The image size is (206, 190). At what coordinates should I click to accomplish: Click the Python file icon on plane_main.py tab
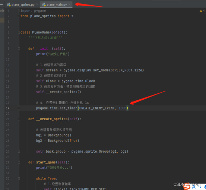pyautogui.click(x=44, y=5)
